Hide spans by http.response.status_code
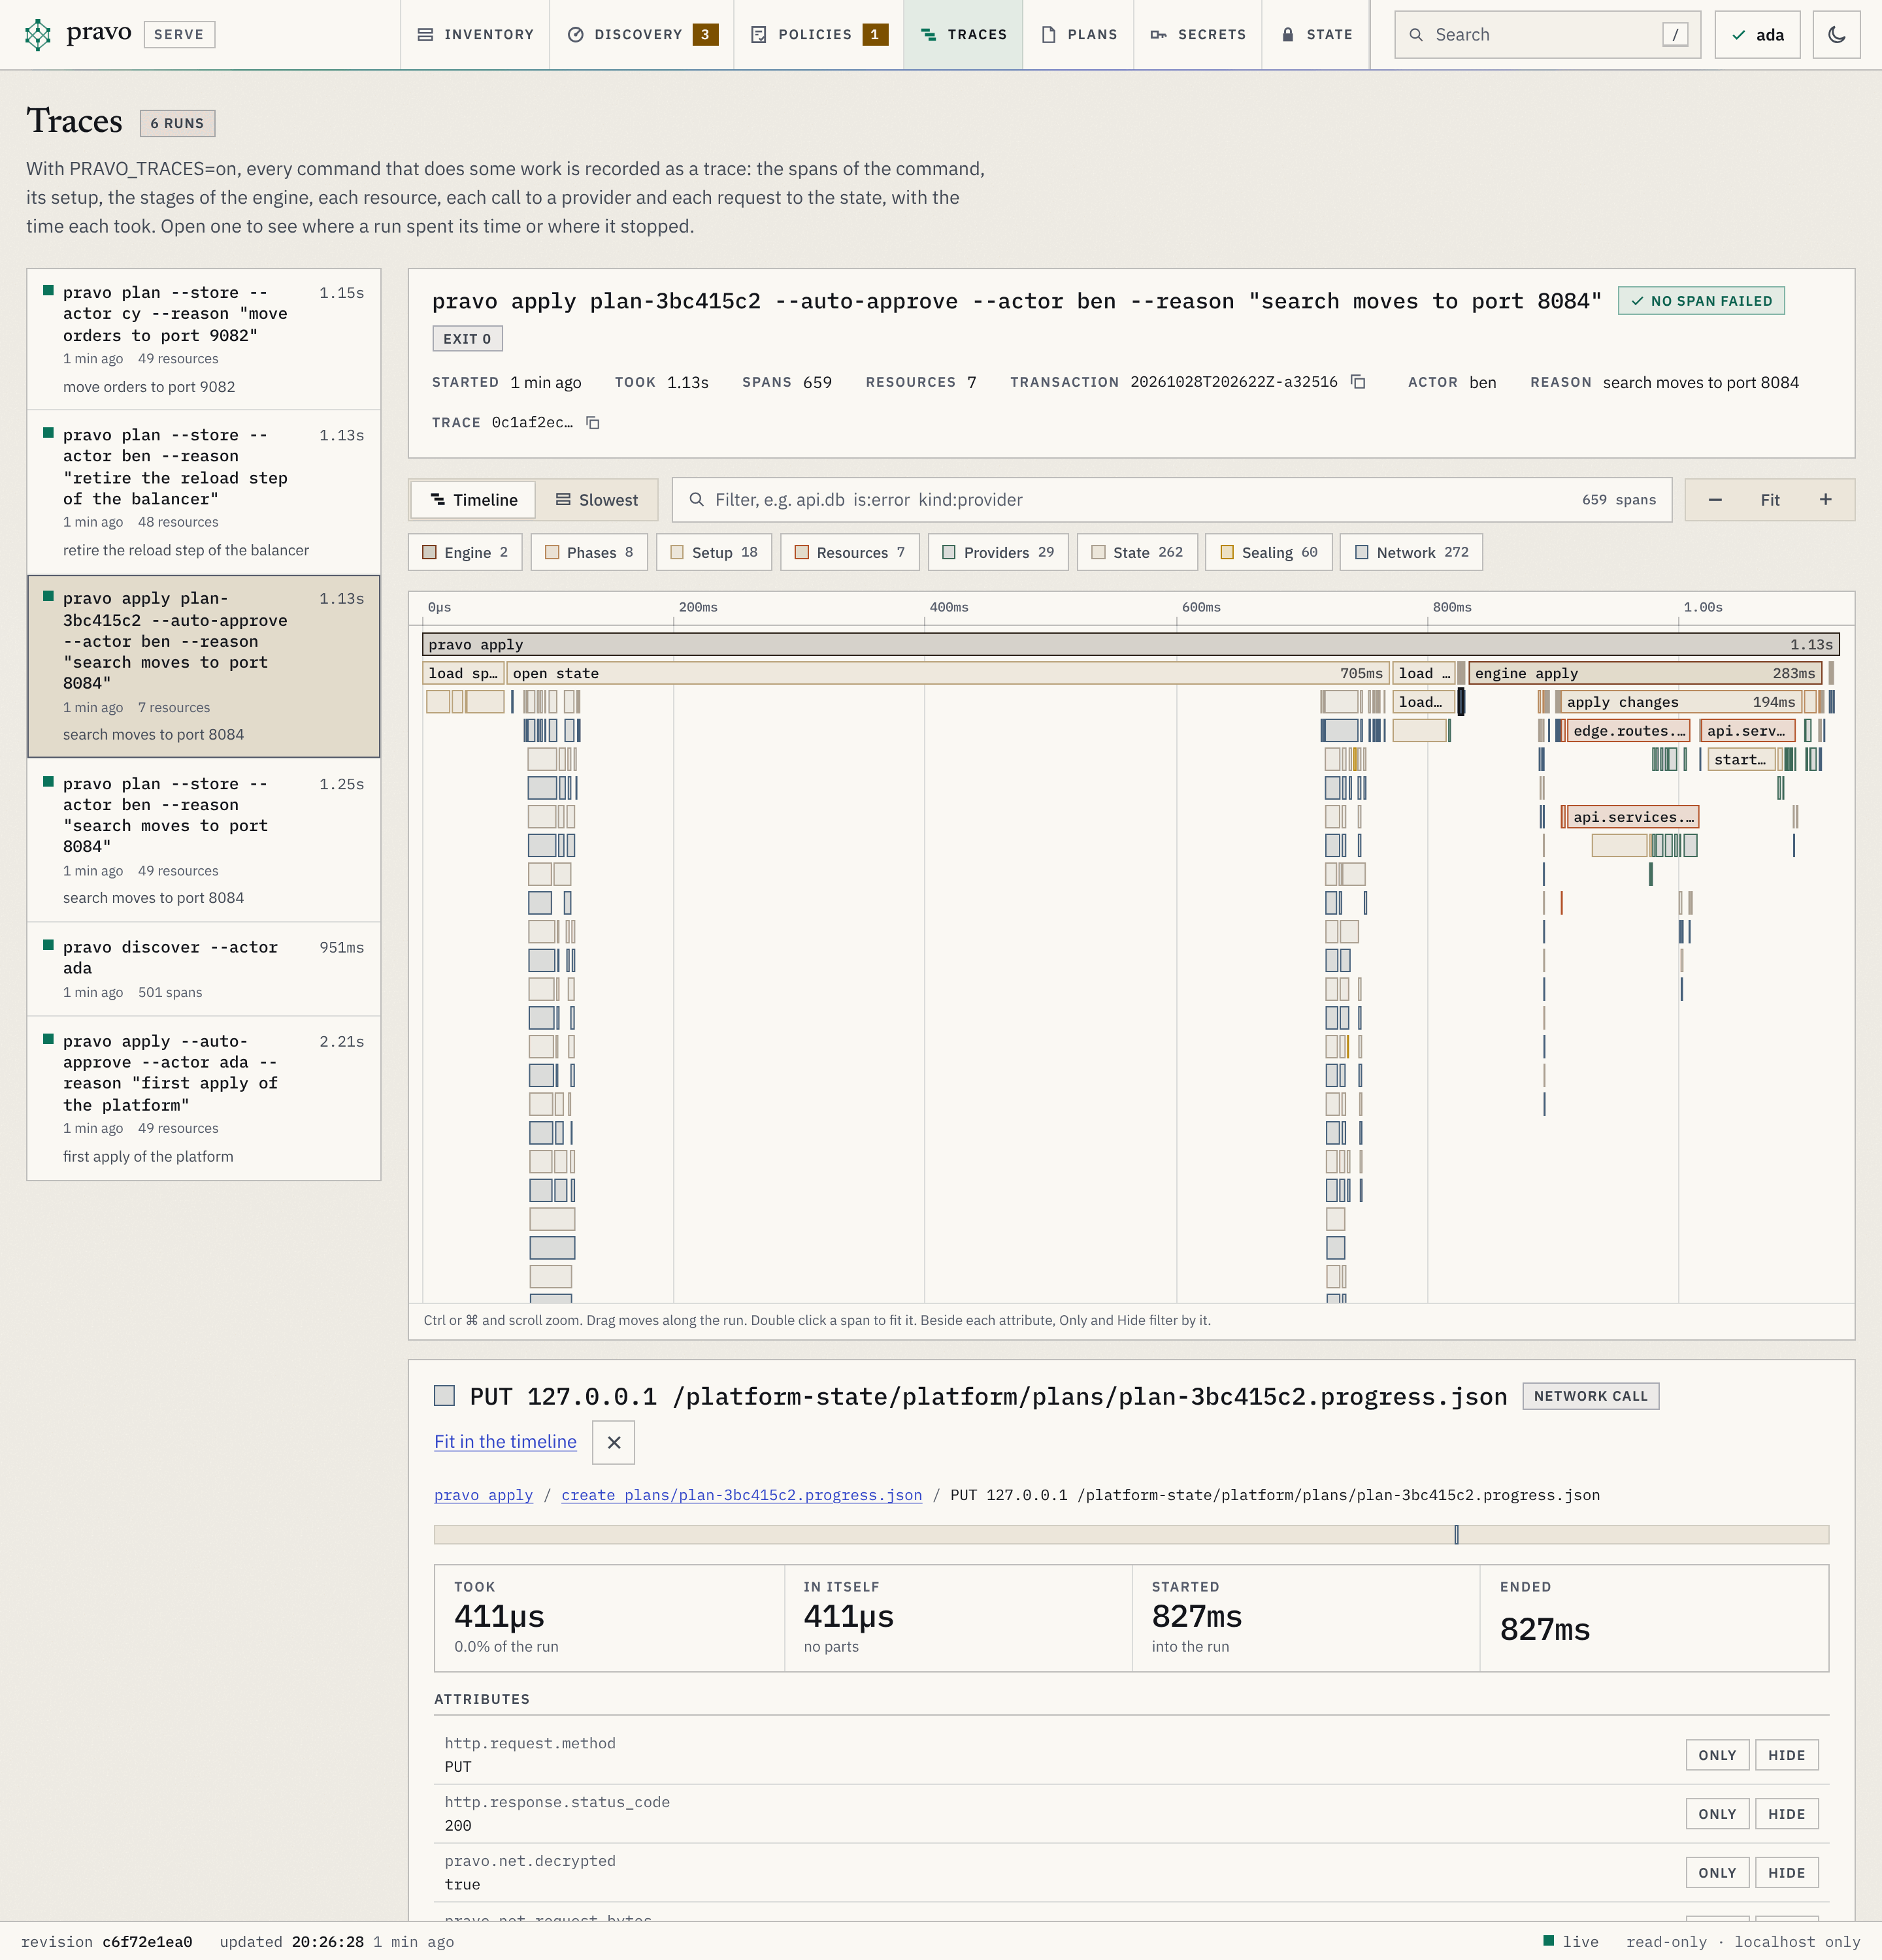The image size is (1882, 1960). point(1786,1814)
